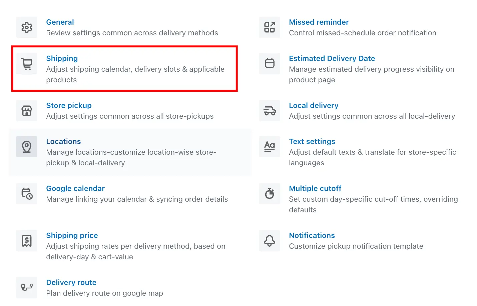Open the Estimated Delivery Date link
Viewport: 477px width, 306px height.
(x=332, y=59)
